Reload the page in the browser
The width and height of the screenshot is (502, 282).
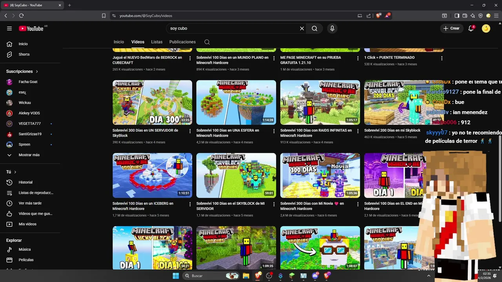click(x=21, y=16)
